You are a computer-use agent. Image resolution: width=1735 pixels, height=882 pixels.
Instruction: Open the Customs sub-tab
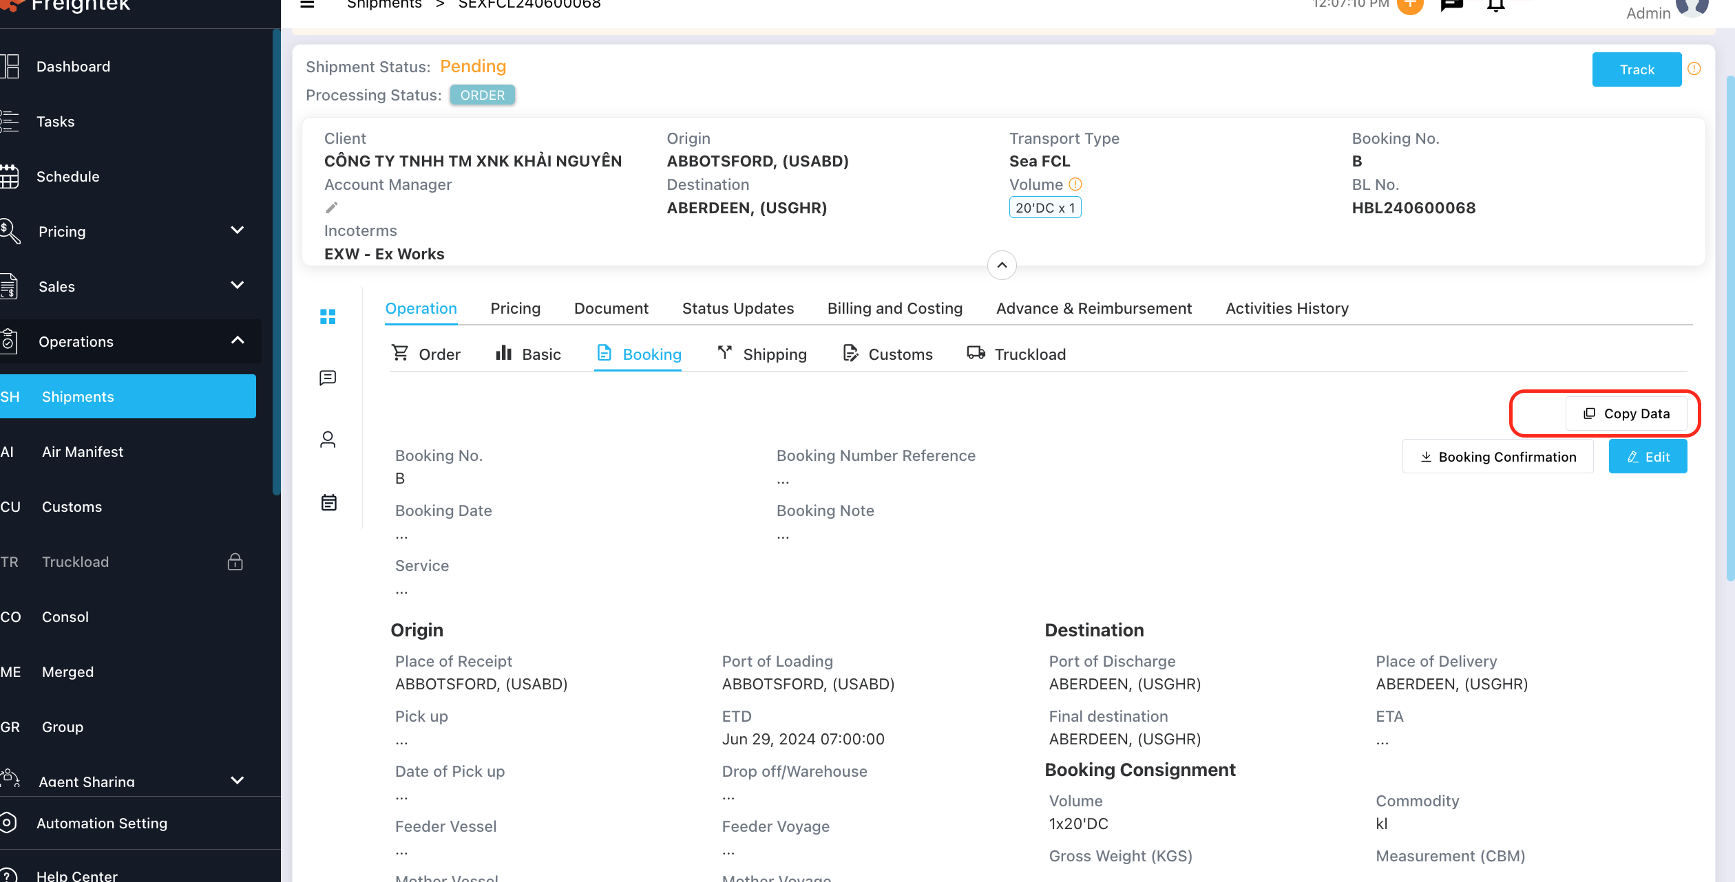[x=887, y=354]
